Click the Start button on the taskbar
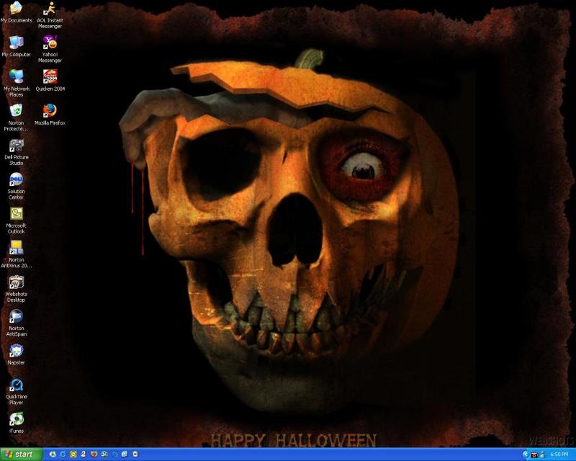The width and height of the screenshot is (576, 461). click(x=20, y=455)
